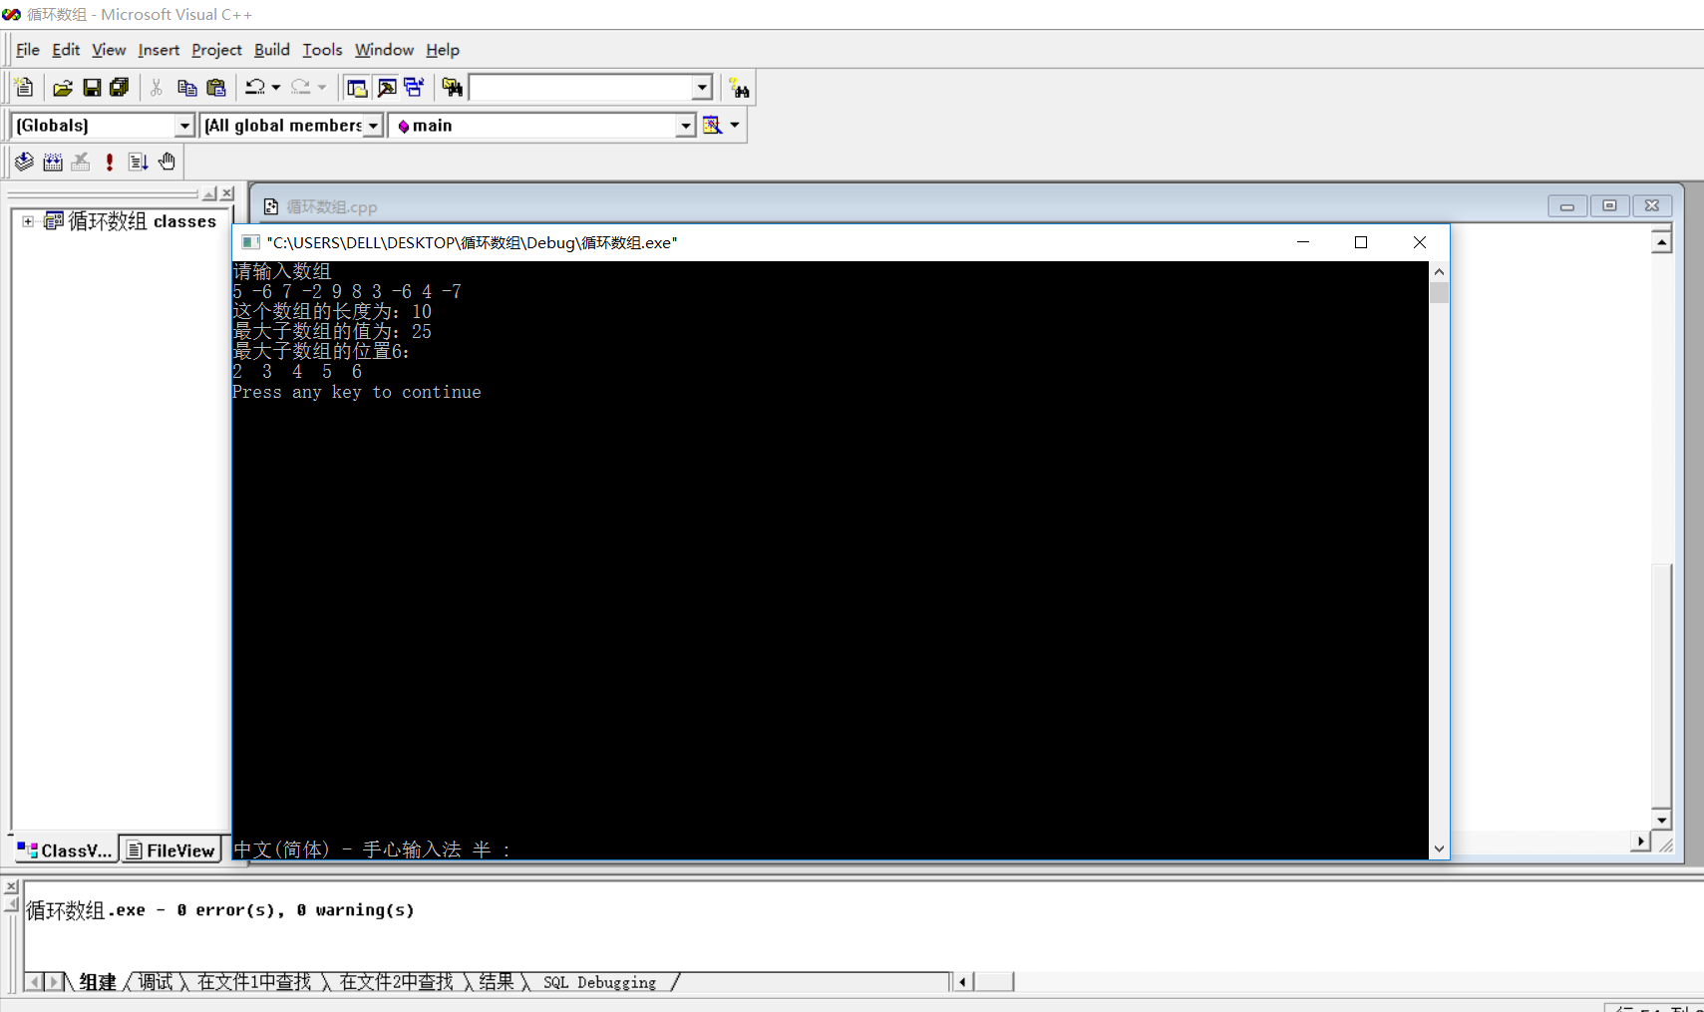Click the Copy toolbar icon
The image size is (1704, 1012).
coord(186,88)
